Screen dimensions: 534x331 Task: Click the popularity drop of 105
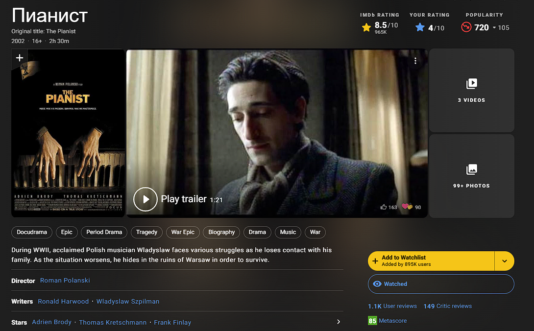(x=501, y=27)
